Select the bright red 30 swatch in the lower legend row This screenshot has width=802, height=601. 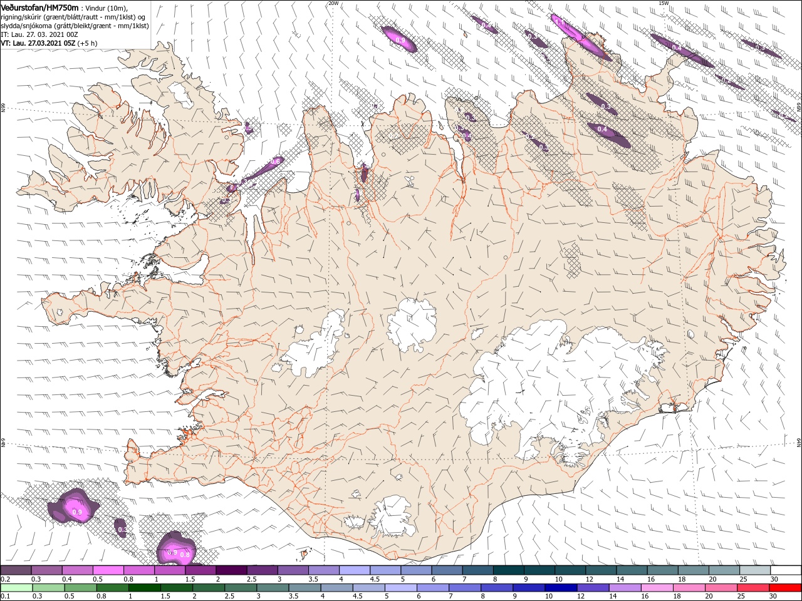pyautogui.click(x=785, y=587)
